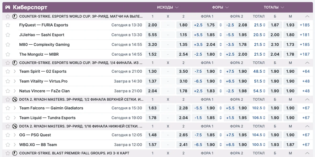Expand Team Vitality — Virtus.Pro match row
This screenshot has height=157, width=315.
pyautogui.click(x=15, y=81)
